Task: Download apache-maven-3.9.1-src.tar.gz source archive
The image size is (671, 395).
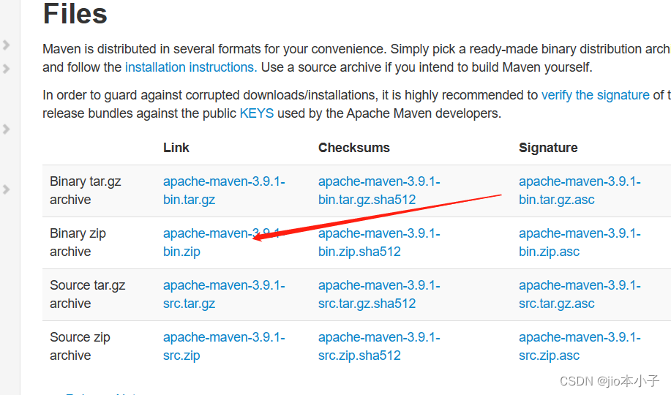Action: (224, 295)
